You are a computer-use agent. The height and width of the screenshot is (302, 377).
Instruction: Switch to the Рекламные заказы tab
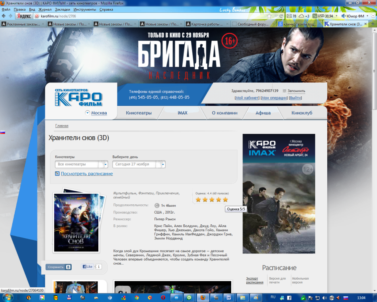[x=23, y=24]
